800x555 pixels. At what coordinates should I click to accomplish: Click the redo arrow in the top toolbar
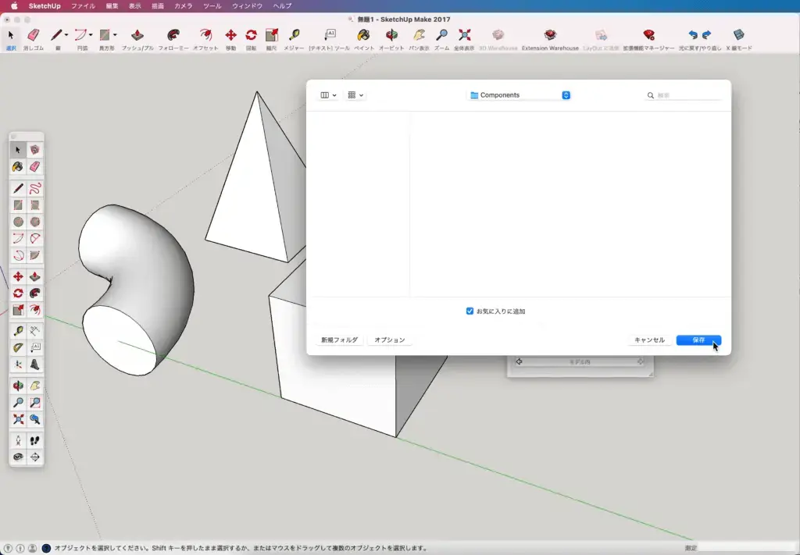click(706, 34)
